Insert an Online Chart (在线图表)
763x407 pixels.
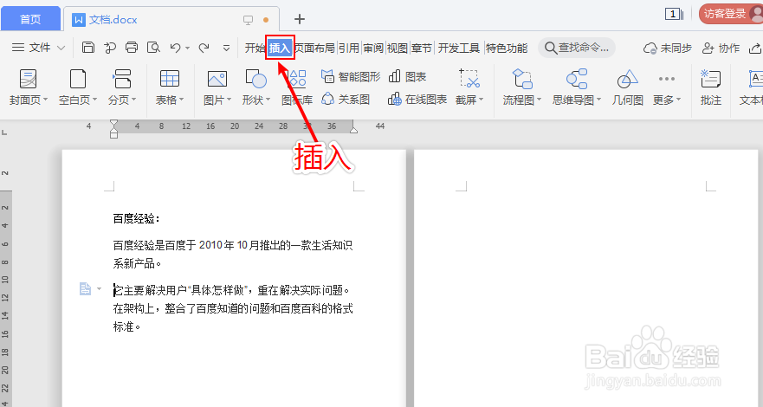417,100
